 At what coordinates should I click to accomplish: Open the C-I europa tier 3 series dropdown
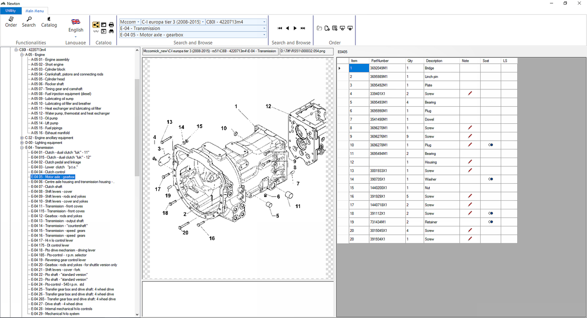203,22
